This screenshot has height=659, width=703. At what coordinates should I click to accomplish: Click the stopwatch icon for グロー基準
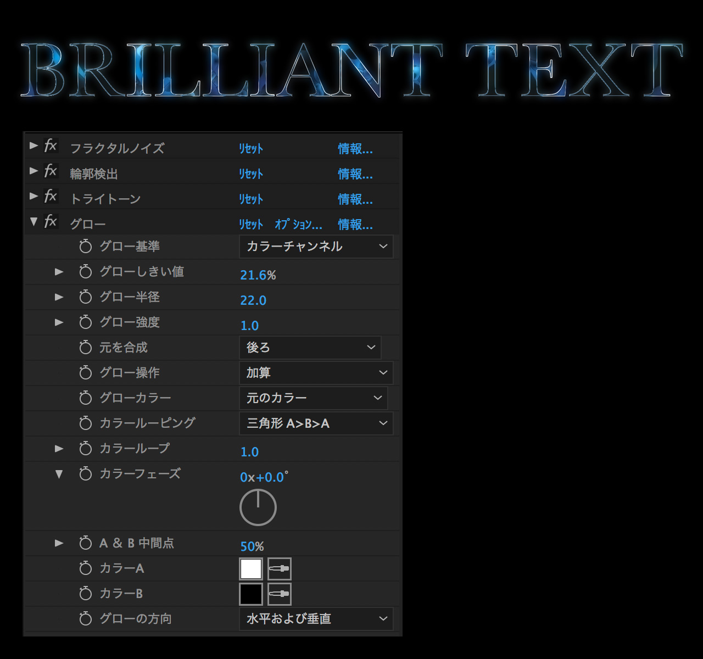(85, 247)
